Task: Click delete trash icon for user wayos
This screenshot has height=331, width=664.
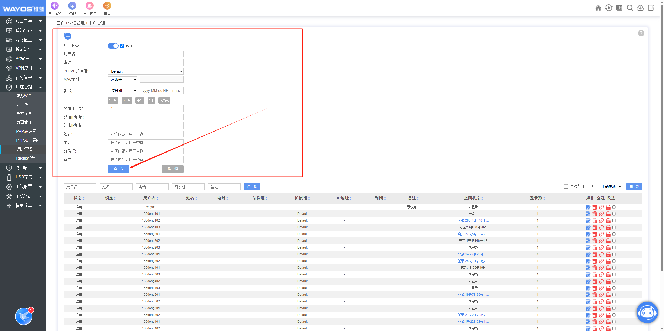Action: [595, 207]
